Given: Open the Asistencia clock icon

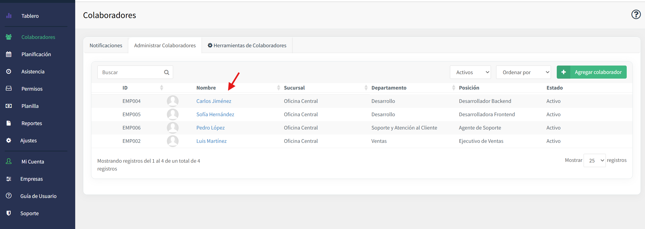Looking at the screenshot, I should pos(9,71).
